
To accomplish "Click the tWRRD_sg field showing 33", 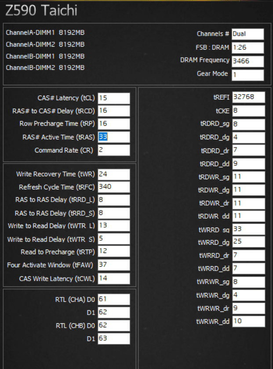I will click(249, 229).
